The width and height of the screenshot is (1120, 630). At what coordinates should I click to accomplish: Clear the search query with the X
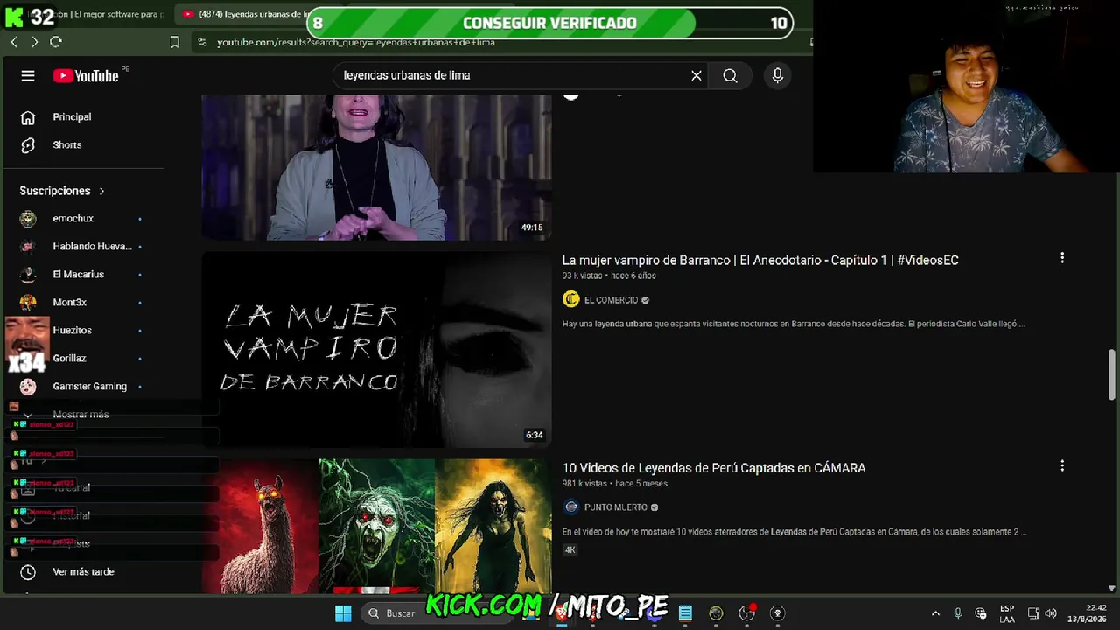coord(696,76)
